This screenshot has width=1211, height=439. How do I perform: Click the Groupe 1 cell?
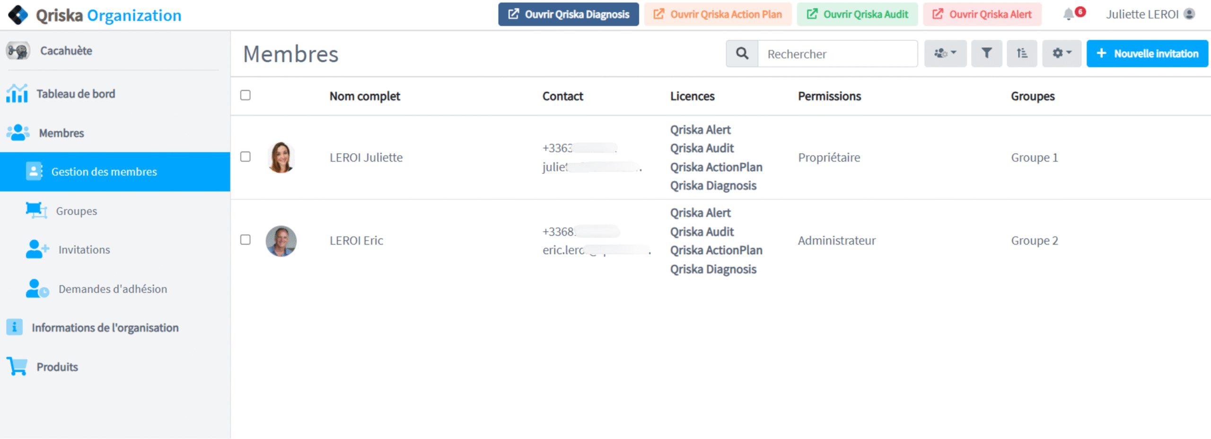click(1035, 157)
